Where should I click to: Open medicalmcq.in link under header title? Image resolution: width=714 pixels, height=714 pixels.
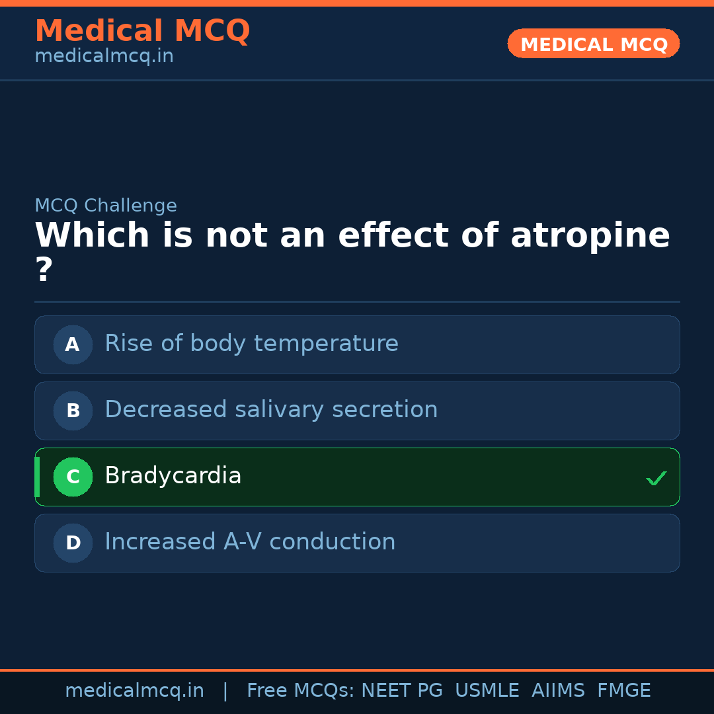pos(104,57)
